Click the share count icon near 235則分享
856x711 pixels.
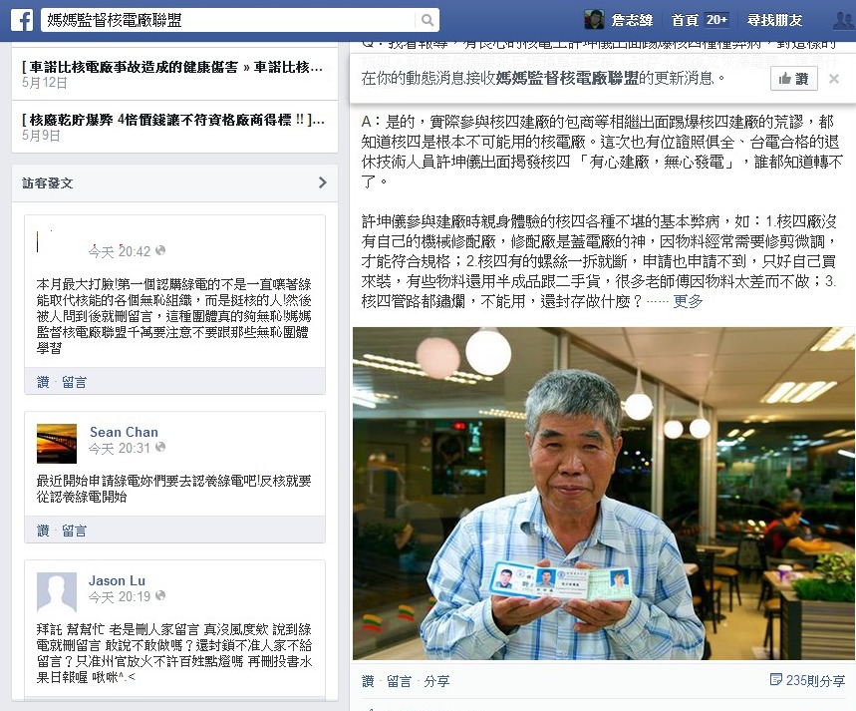(775, 679)
